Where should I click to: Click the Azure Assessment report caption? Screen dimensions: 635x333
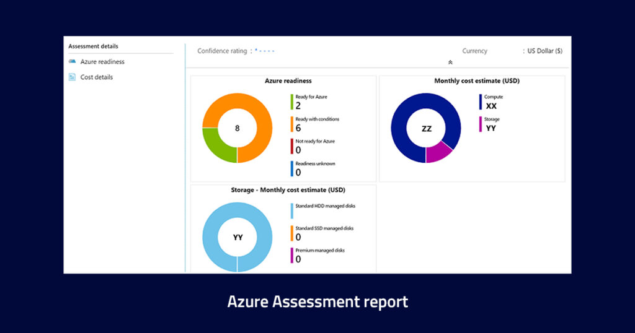pos(317,302)
